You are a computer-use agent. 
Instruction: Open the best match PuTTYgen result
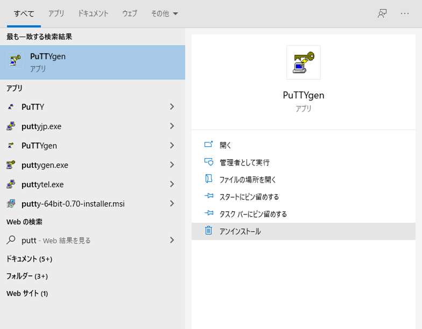click(x=93, y=62)
